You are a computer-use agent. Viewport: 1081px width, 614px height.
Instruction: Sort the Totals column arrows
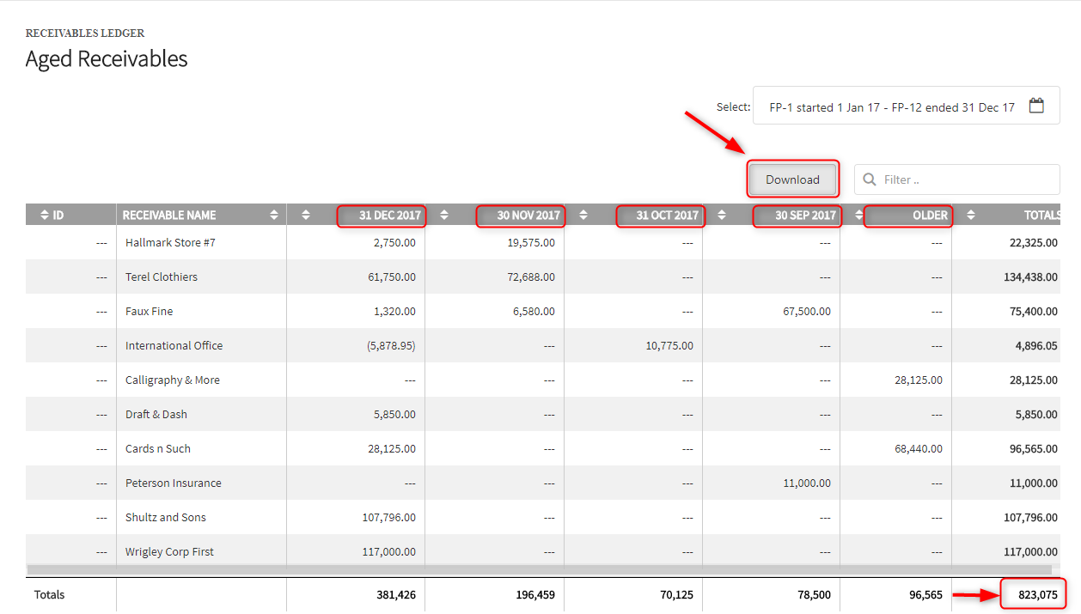[x=971, y=215]
